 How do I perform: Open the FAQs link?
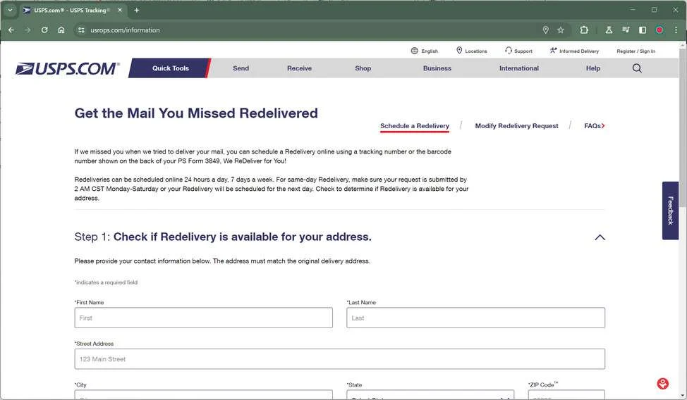pos(594,125)
